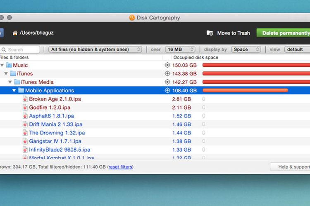Click the 1.44 GB size value

181,133
